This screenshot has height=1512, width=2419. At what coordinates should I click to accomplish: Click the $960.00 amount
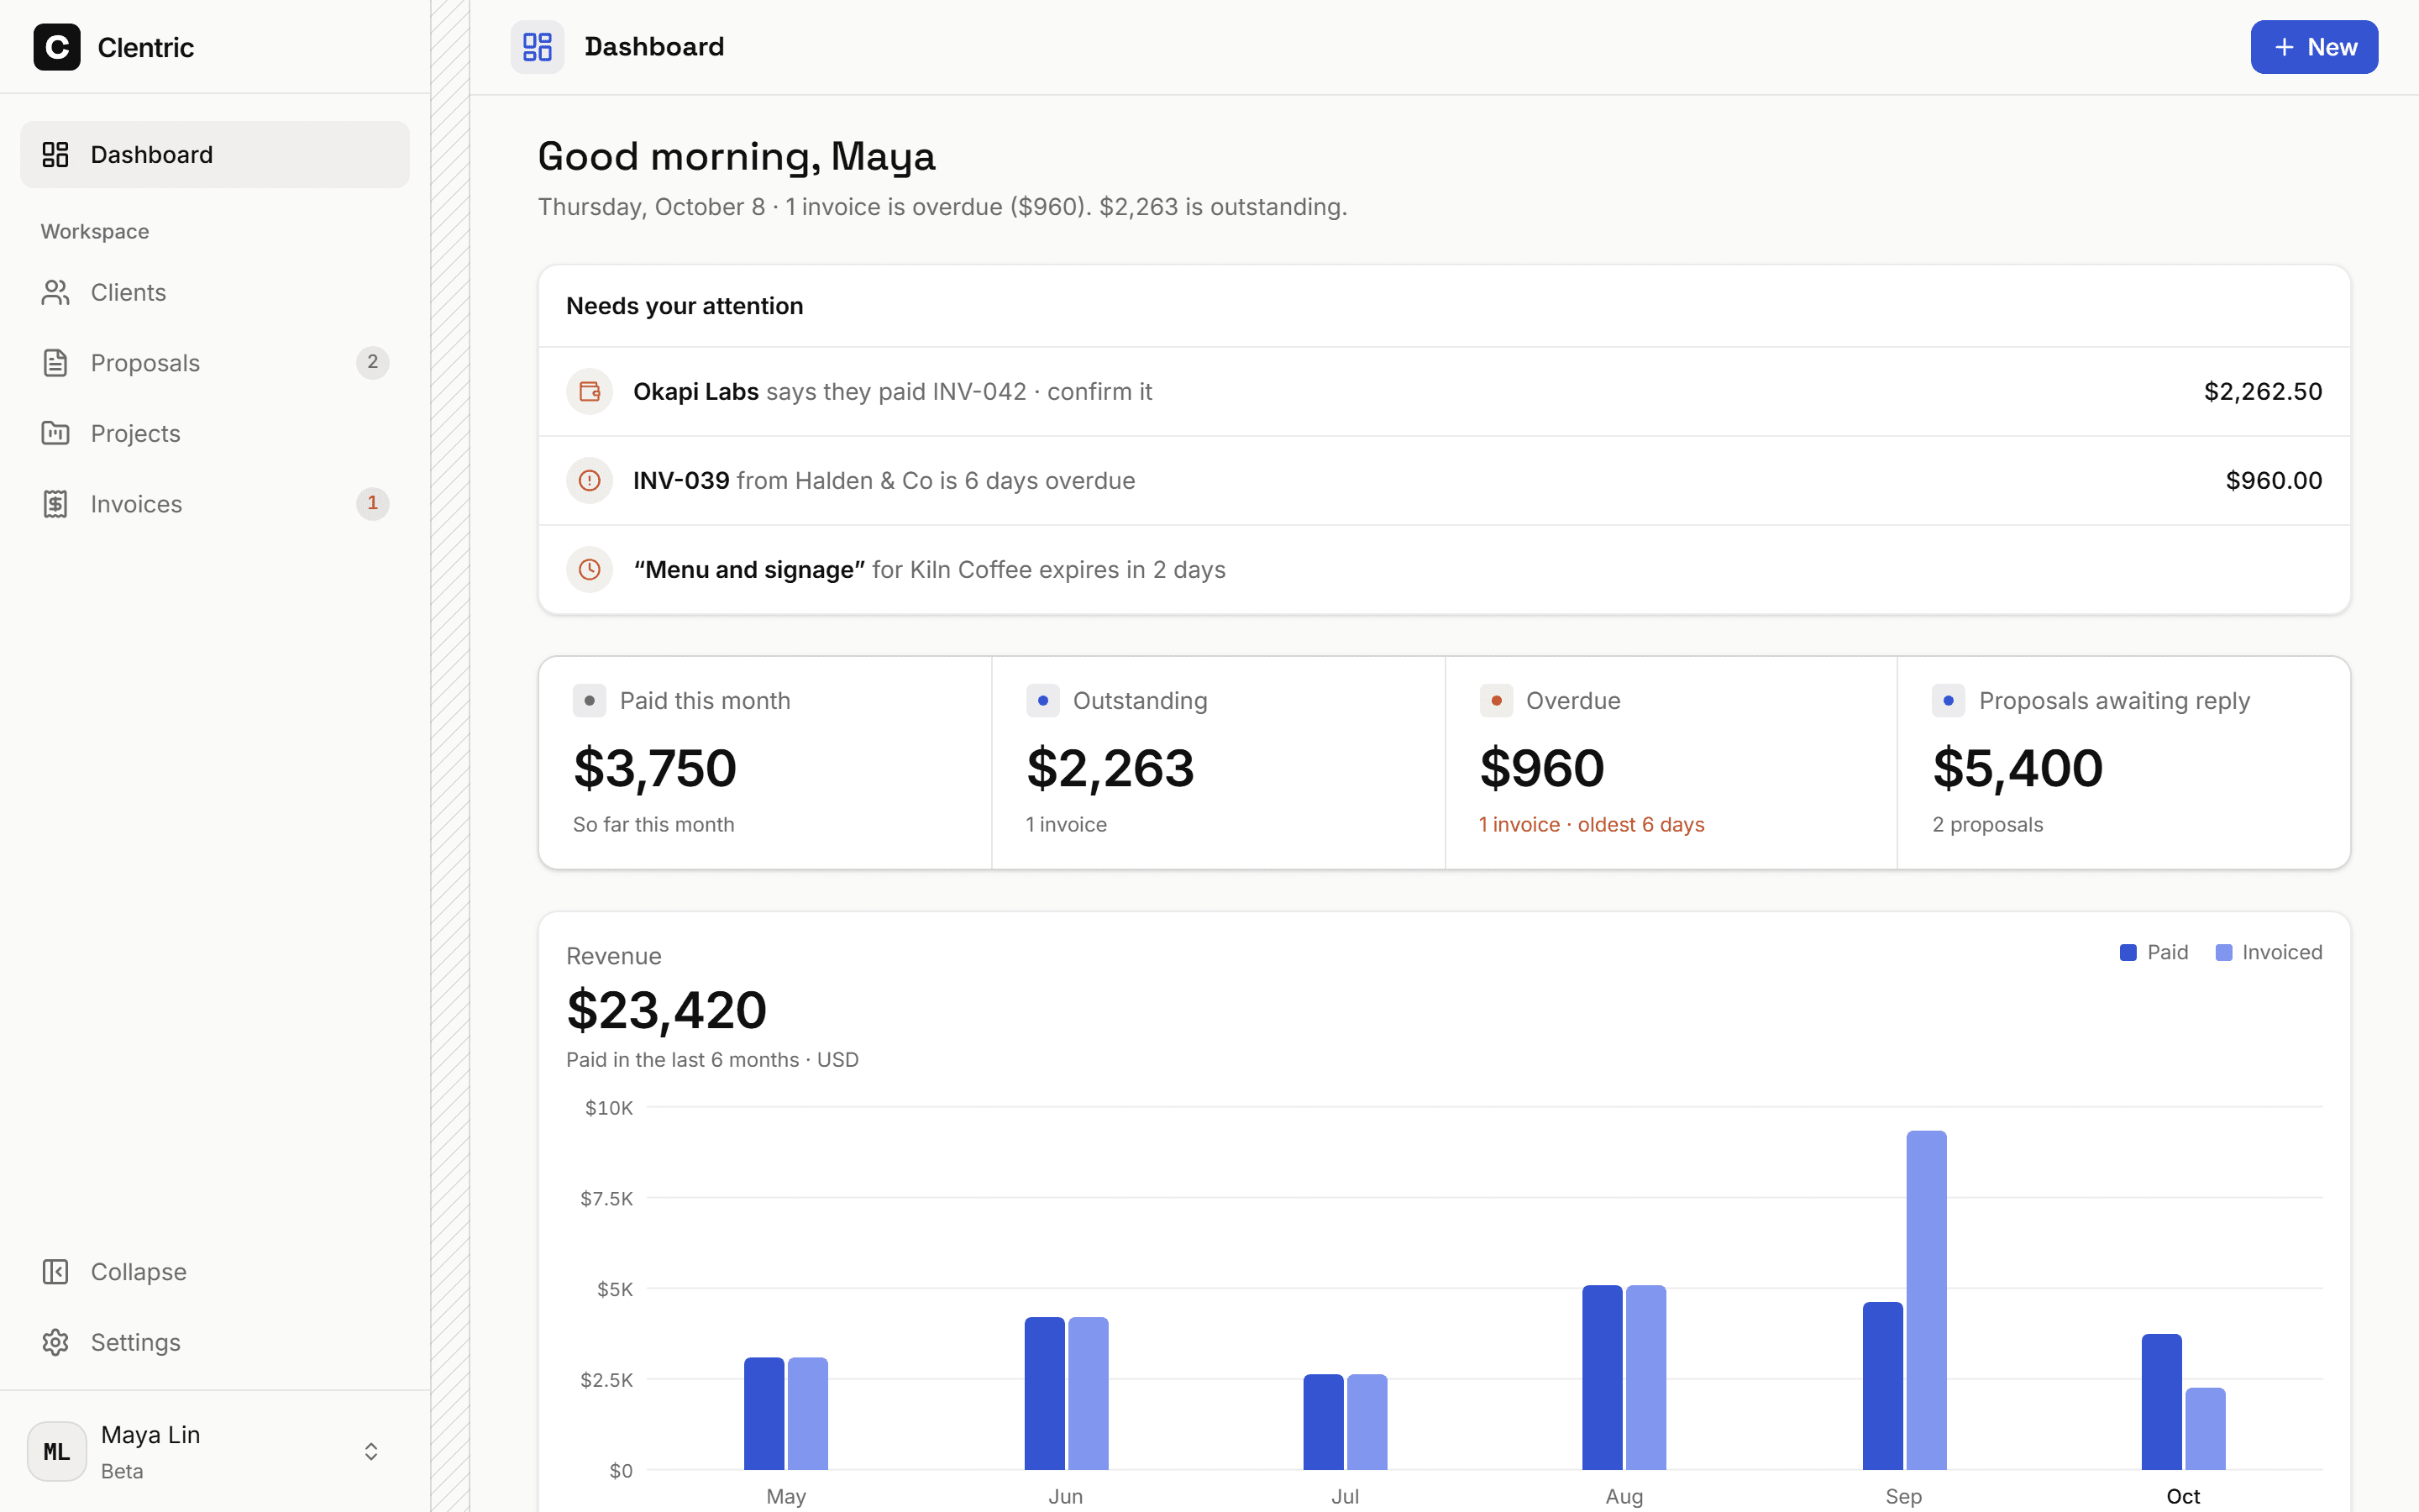click(x=2274, y=480)
